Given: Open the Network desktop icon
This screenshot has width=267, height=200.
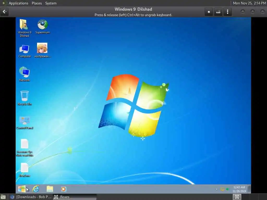Looking at the screenshot, I should (x=25, y=74).
